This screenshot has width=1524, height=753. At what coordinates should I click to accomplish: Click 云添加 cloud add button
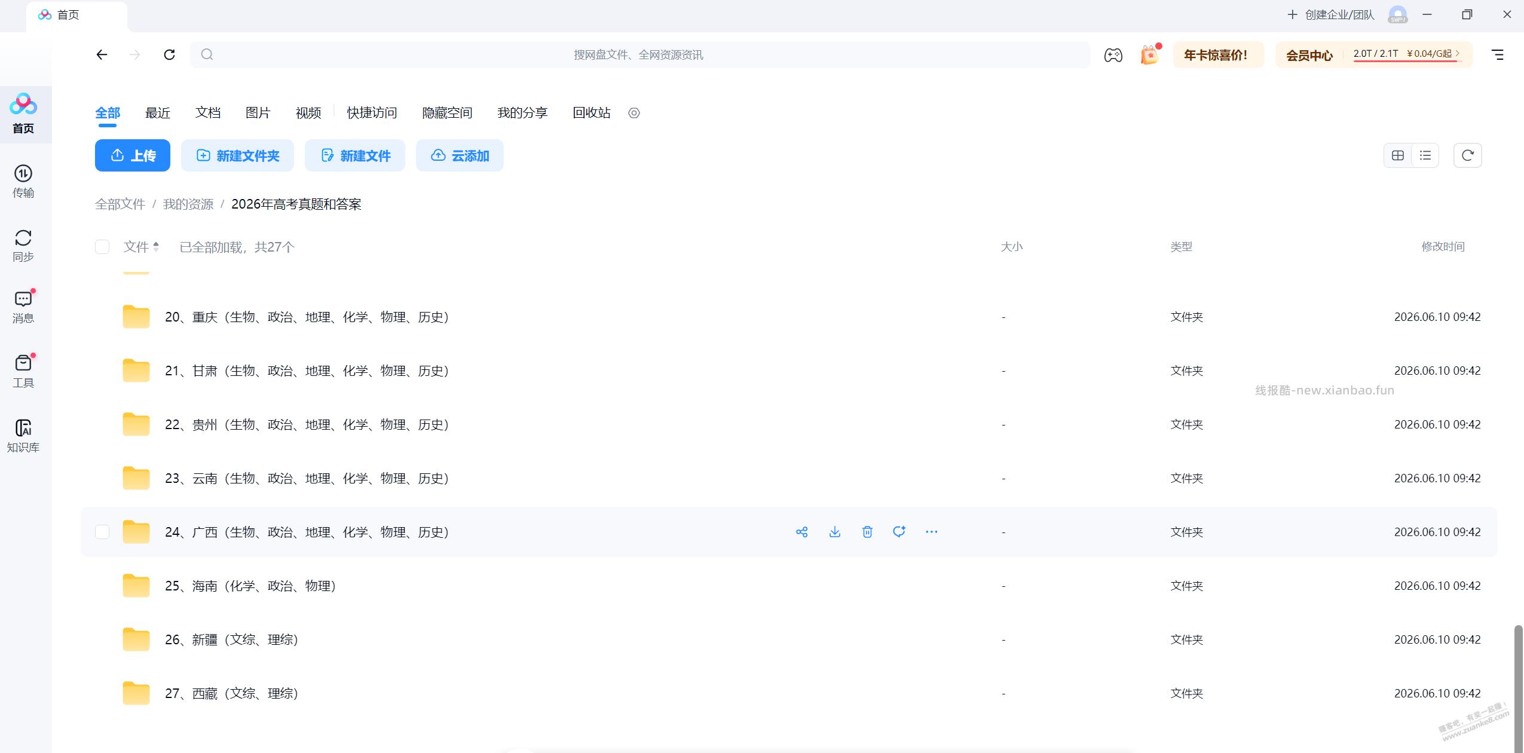tap(460, 155)
